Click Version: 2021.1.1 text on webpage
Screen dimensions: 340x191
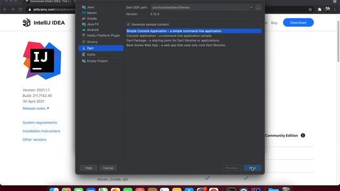pos(36,90)
